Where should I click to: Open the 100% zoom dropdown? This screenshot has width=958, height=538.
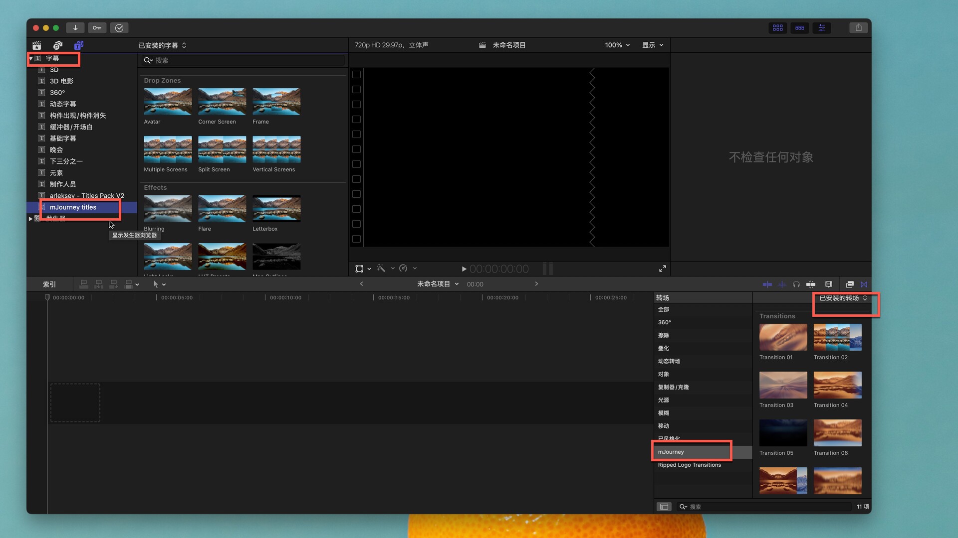pyautogui.click(x=617, y=45)
